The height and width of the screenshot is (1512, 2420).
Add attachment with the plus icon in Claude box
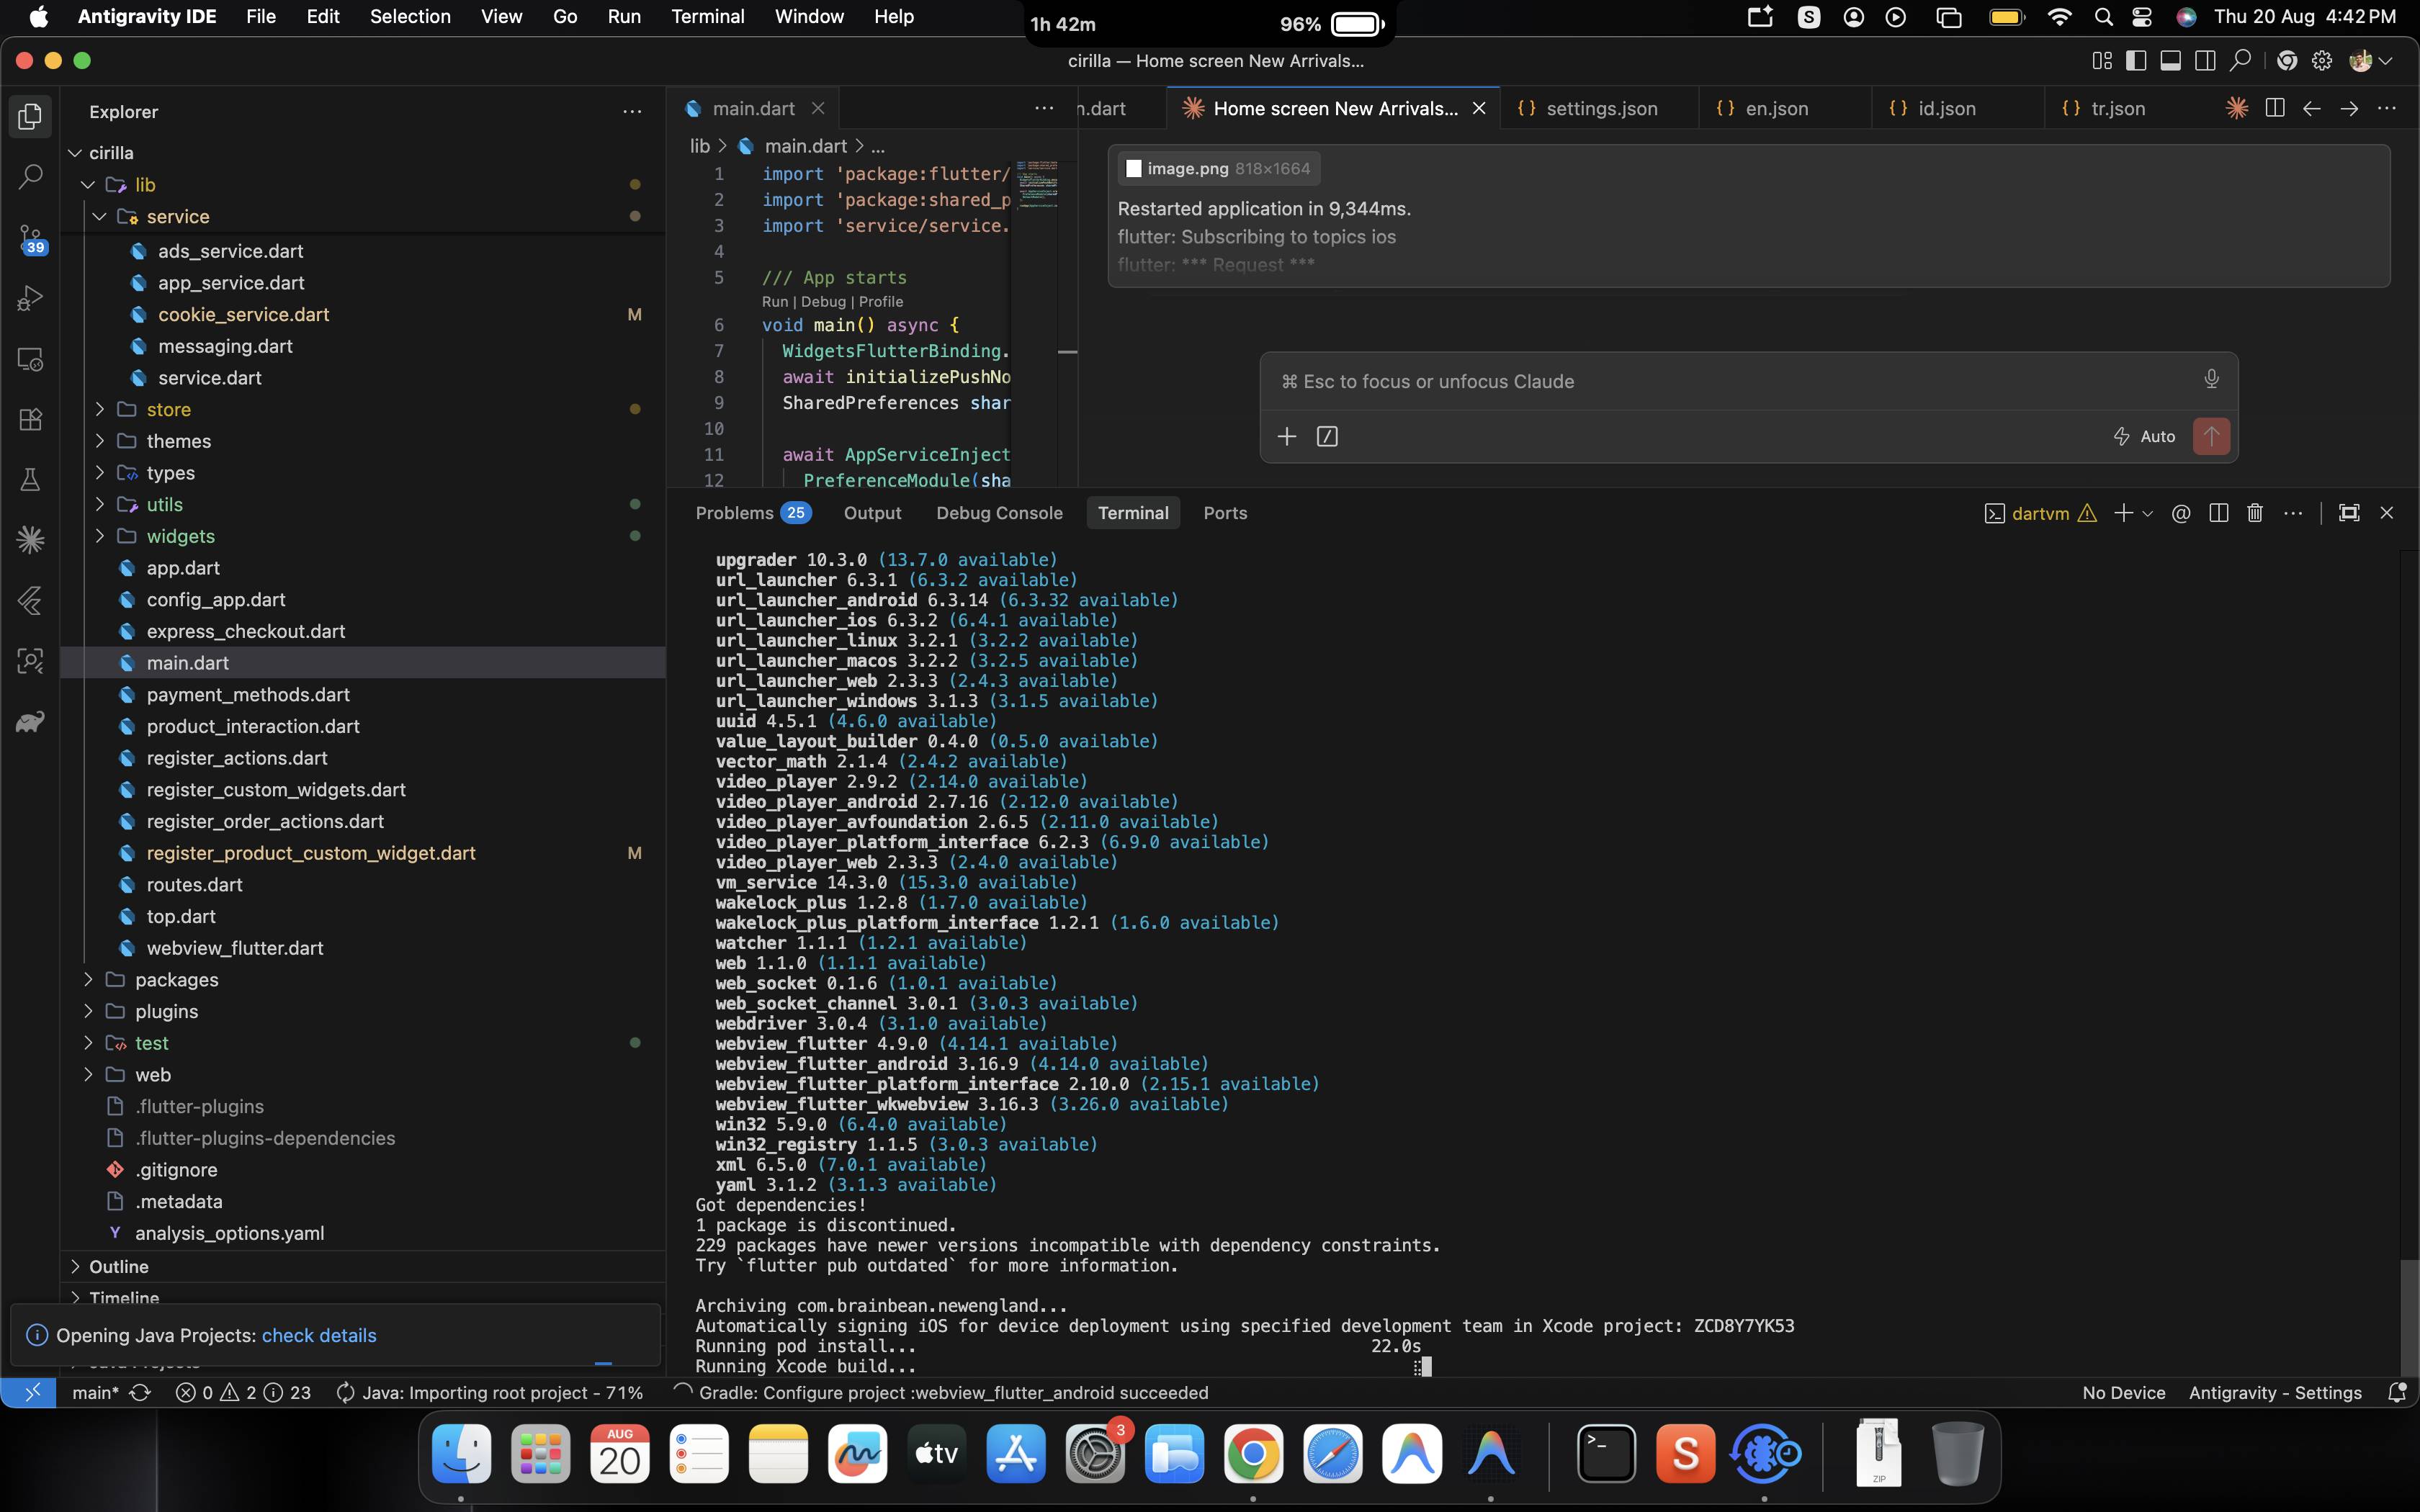pos(1287,436)
